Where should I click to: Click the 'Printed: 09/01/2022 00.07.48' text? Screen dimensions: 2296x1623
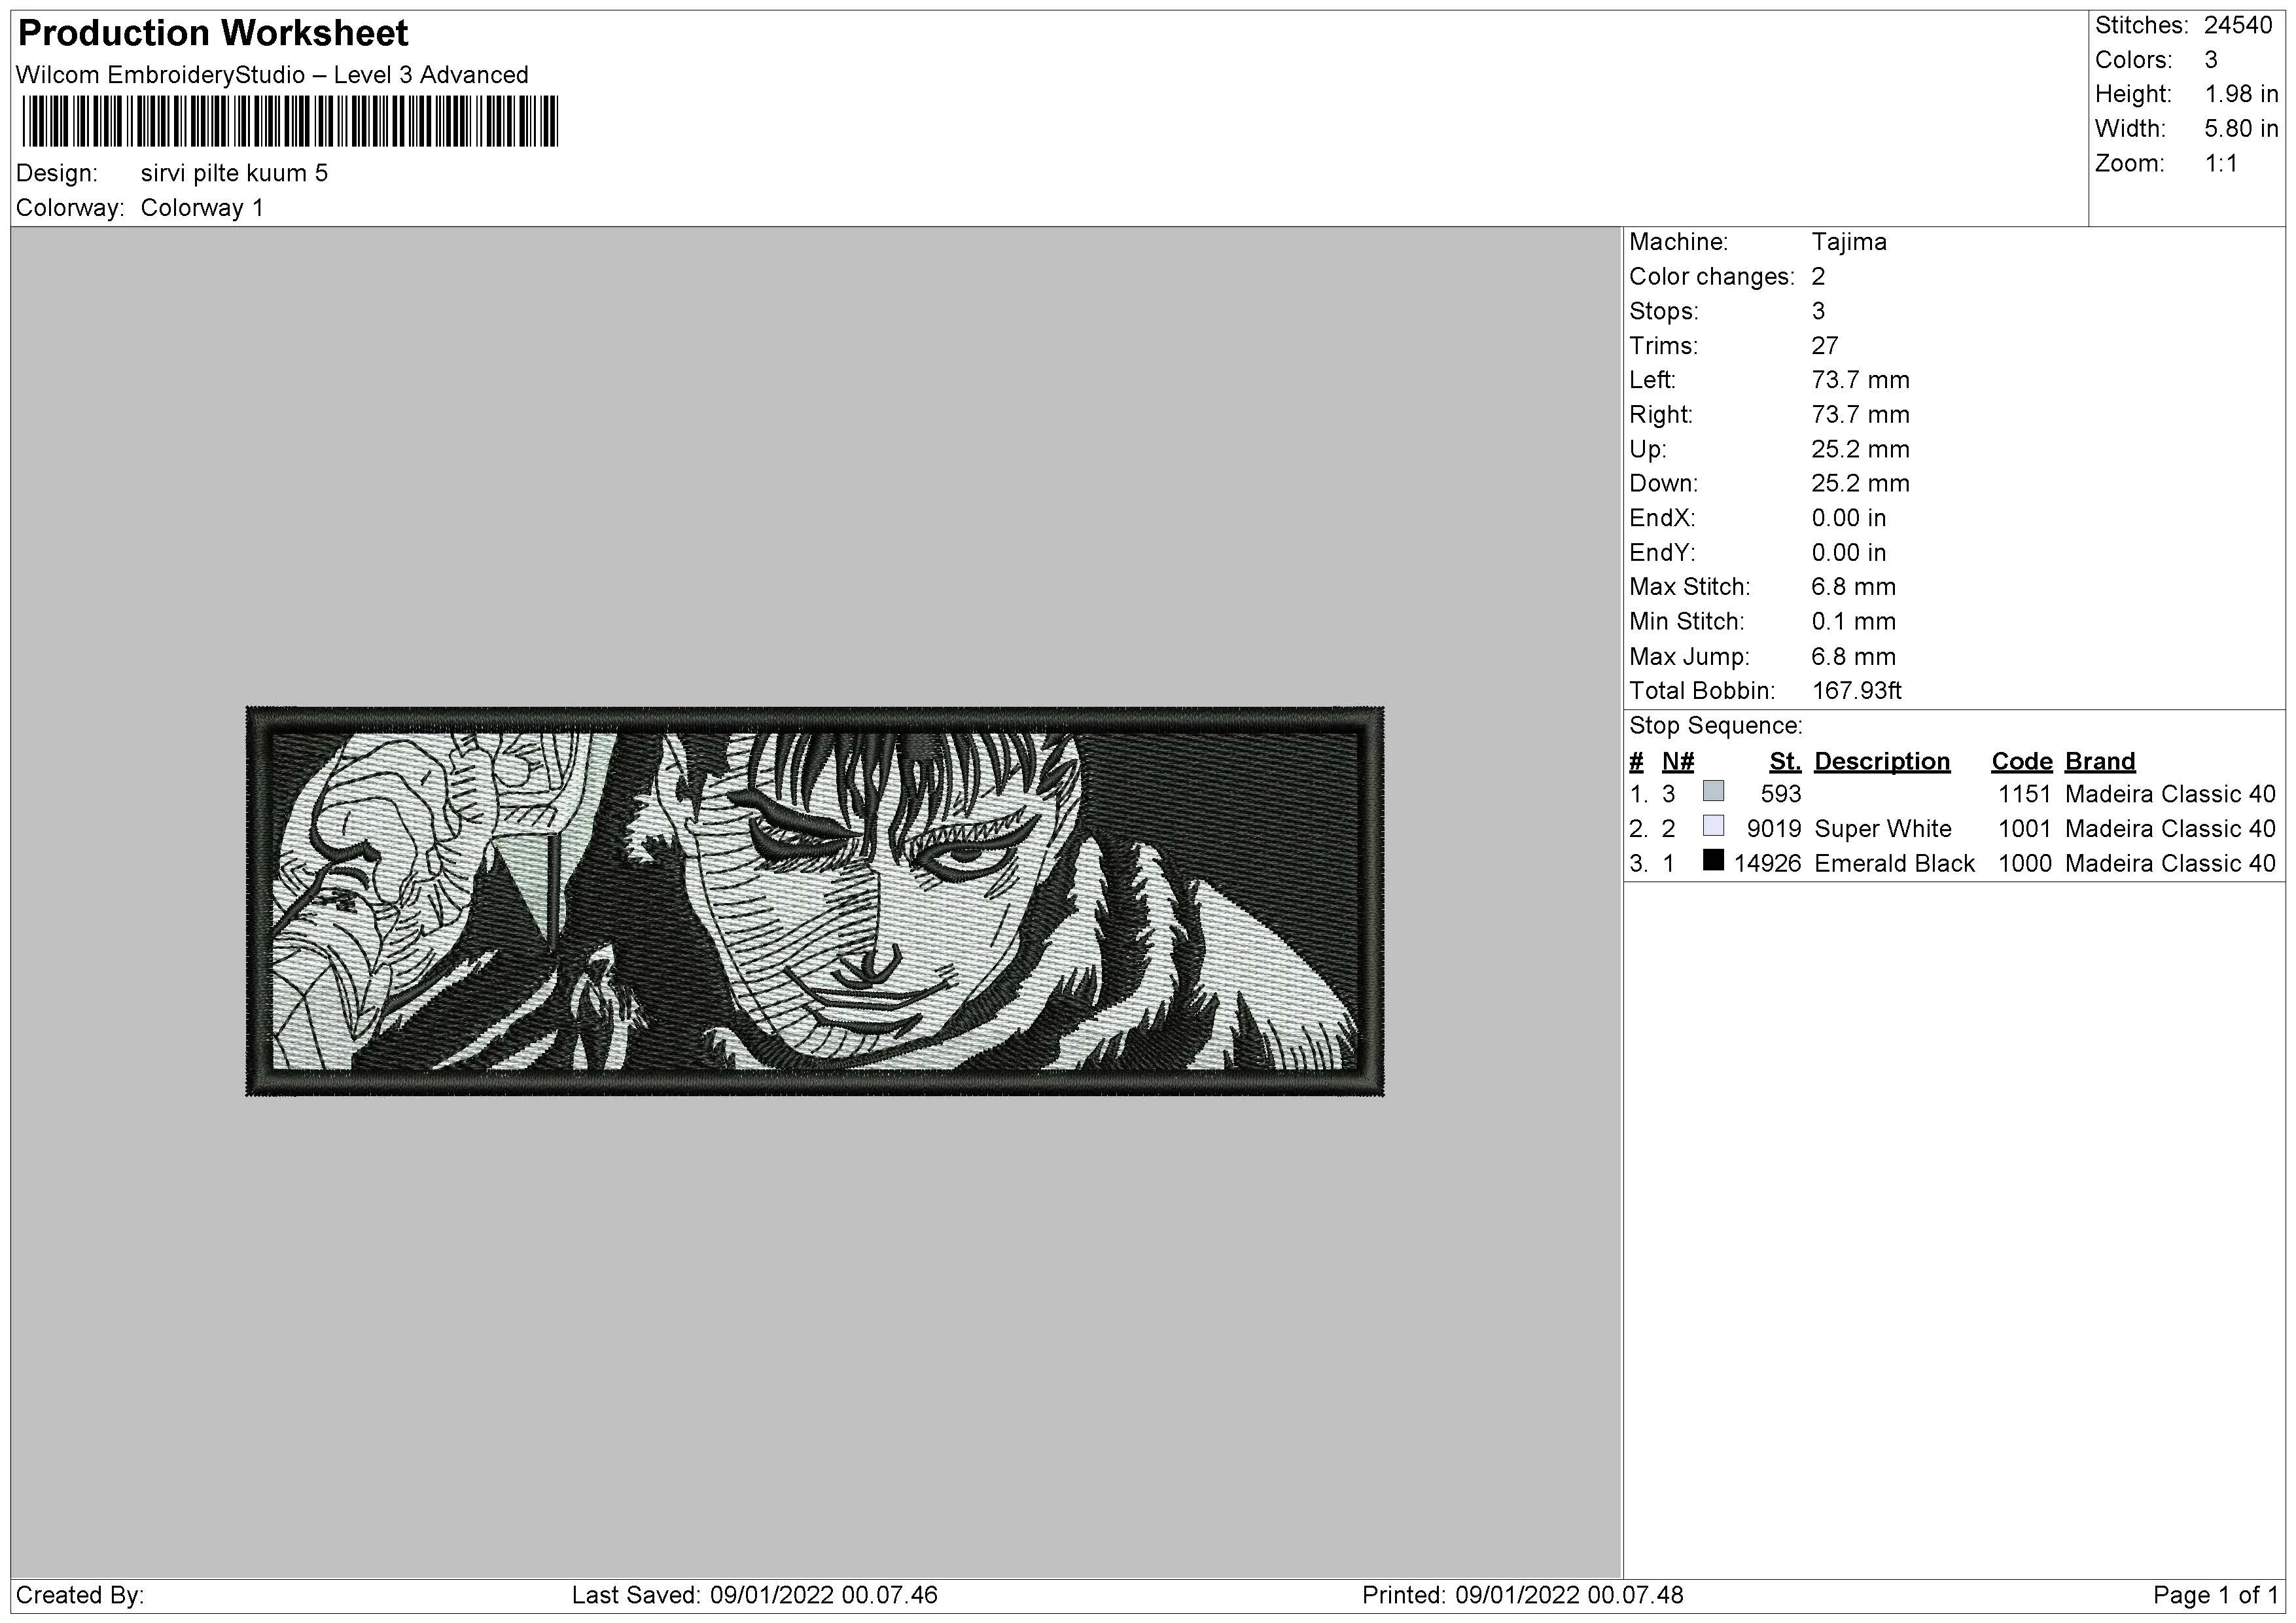1522,1595
